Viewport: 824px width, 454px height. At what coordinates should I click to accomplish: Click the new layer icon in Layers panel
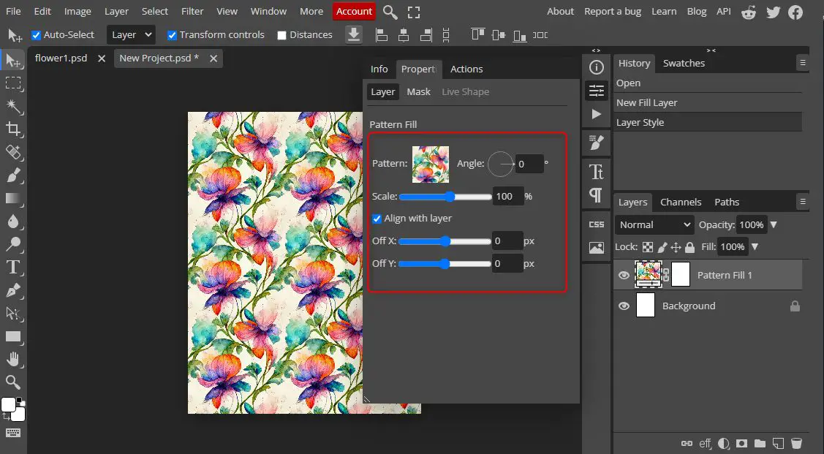click(x=778, y=443)
